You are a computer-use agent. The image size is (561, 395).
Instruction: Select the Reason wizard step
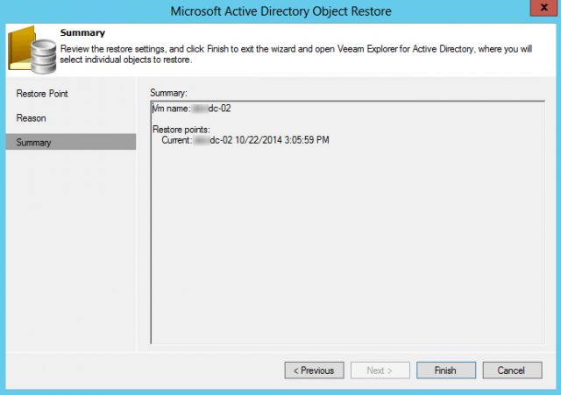coord(32,118)
